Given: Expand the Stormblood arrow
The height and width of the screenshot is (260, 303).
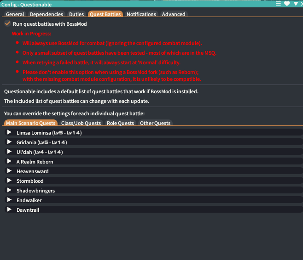Looking at the screenshot, I should click(9, 181).
